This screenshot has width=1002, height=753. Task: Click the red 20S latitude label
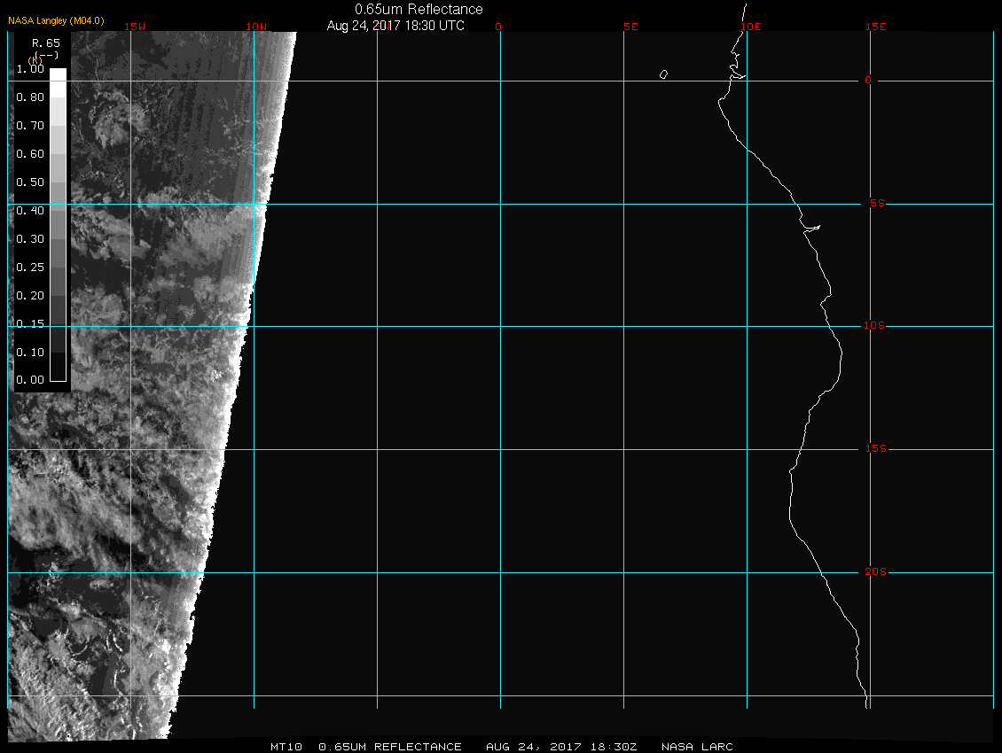click(874, 571)
